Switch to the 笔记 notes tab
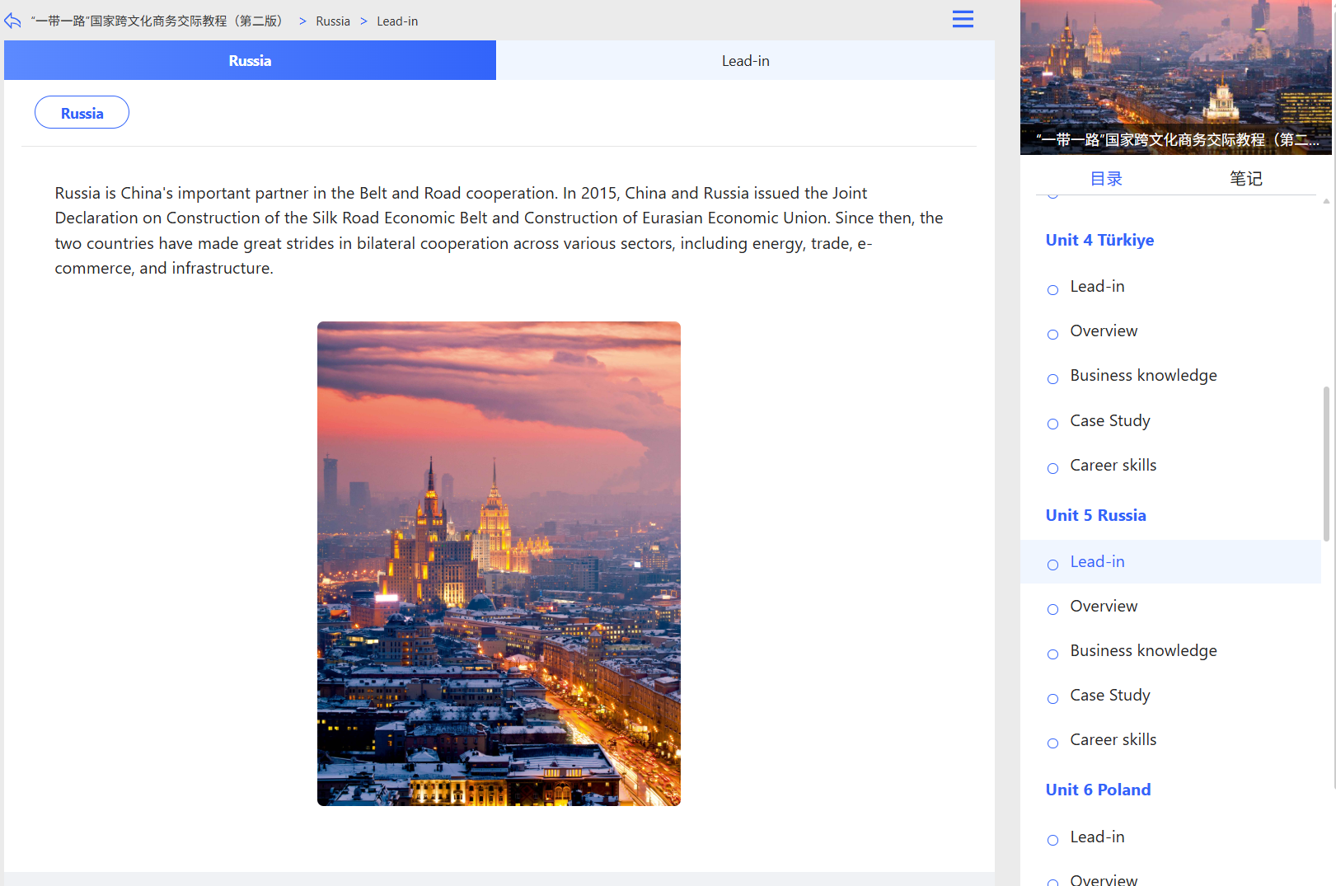Screen dimensions: 1336x886 [x=1245, y=178]
